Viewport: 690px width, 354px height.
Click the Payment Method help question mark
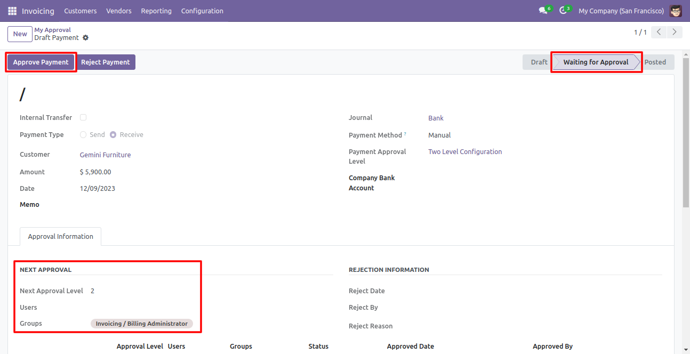tap(405, 133)
